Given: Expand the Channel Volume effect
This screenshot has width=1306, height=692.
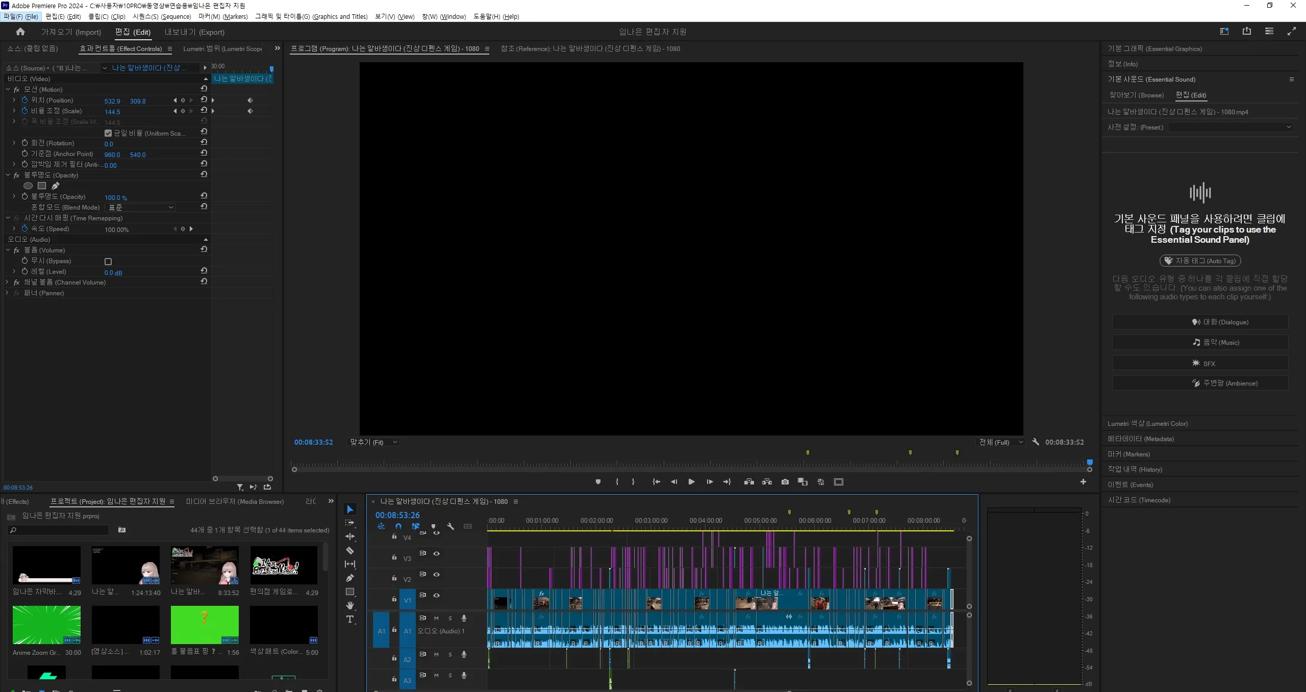Looking at the screenshot, I should pos(7,282).
